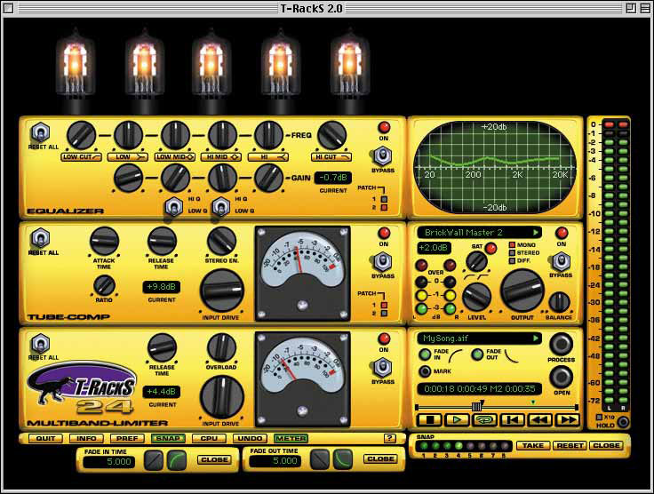Click the help question mark button

coord(389,438)
